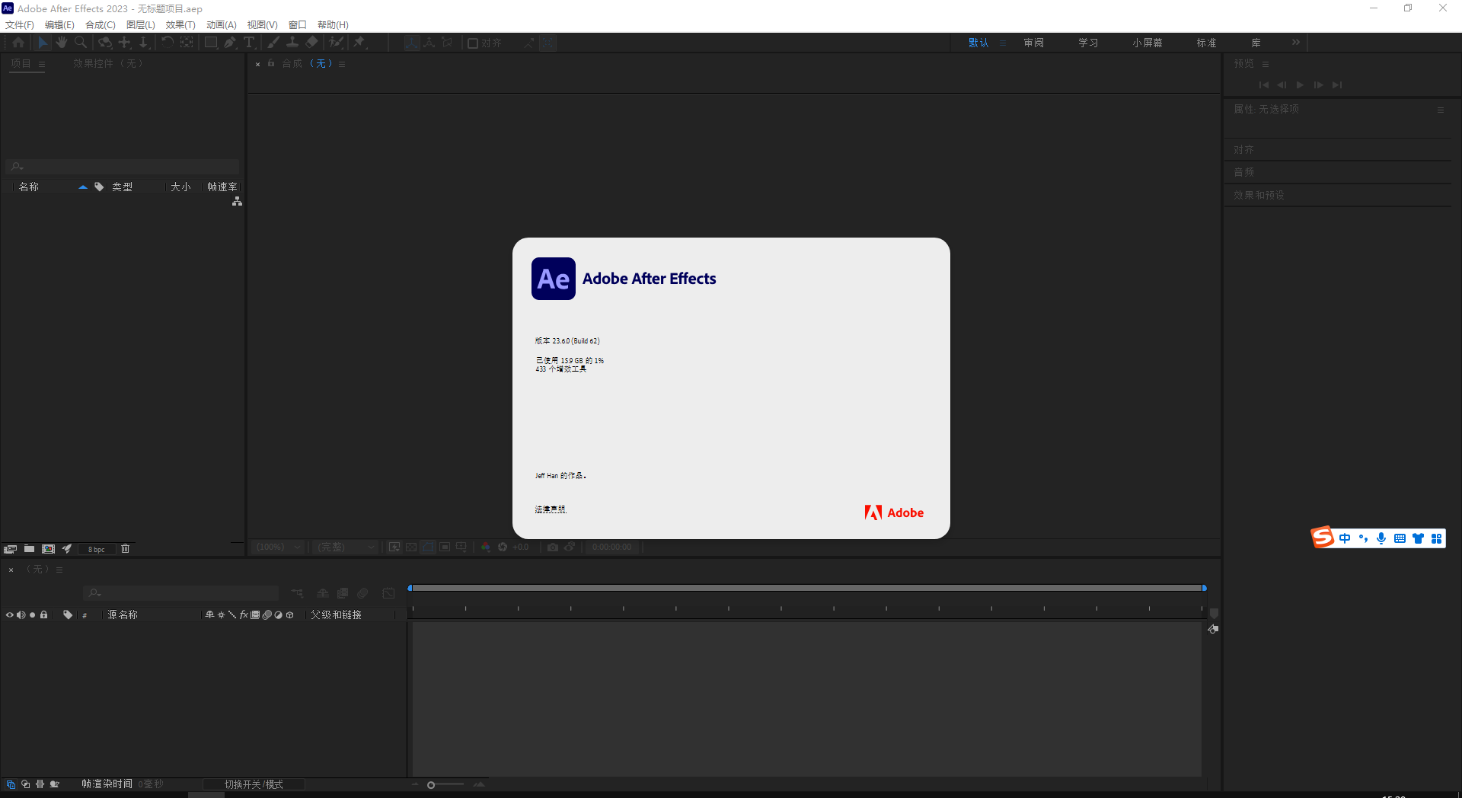Select the Zoom tool

79,43
